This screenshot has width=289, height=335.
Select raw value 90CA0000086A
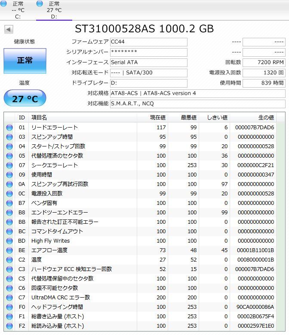(x=255, y=307)
